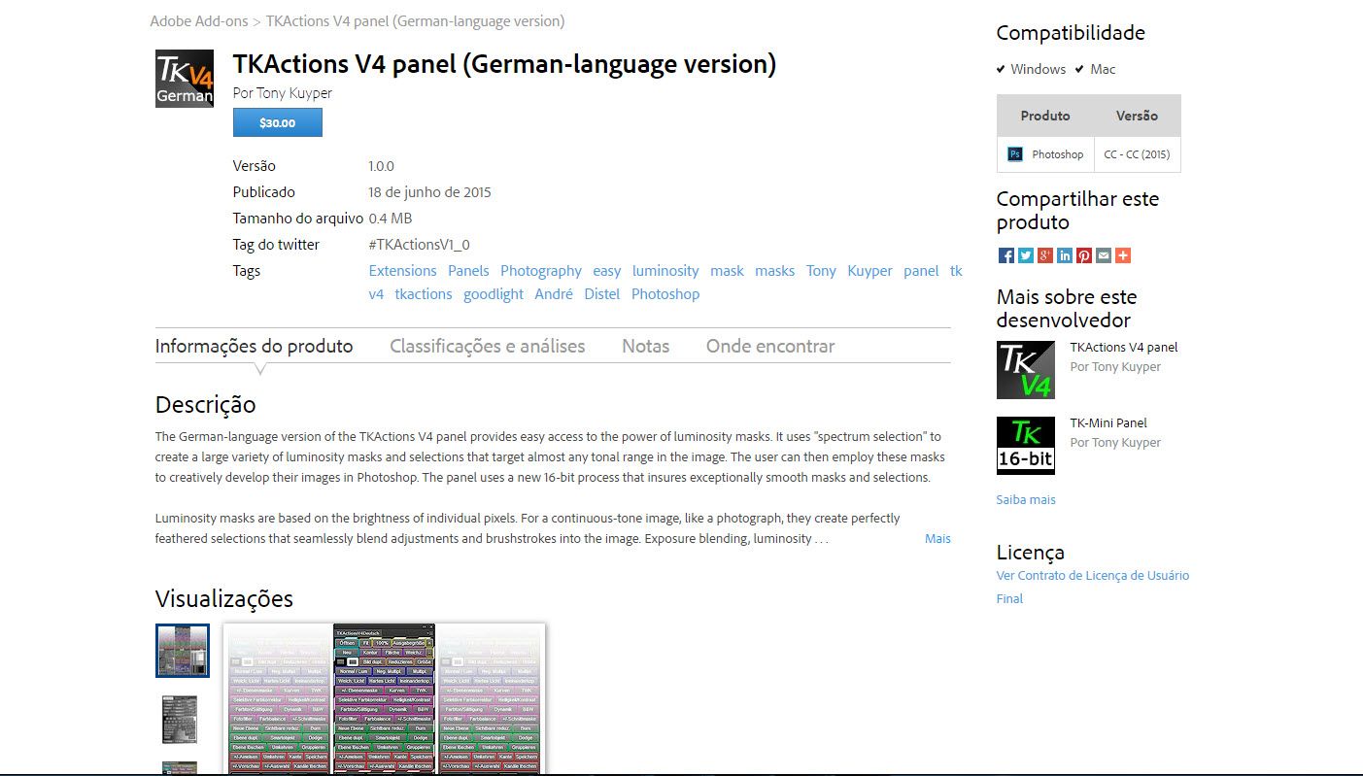The width and height of the screenshot is (1363, 776).
Task: Click the large panel preview image
Action: (385, 699)
